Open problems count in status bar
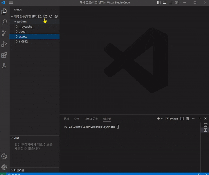 pos(14,174)
